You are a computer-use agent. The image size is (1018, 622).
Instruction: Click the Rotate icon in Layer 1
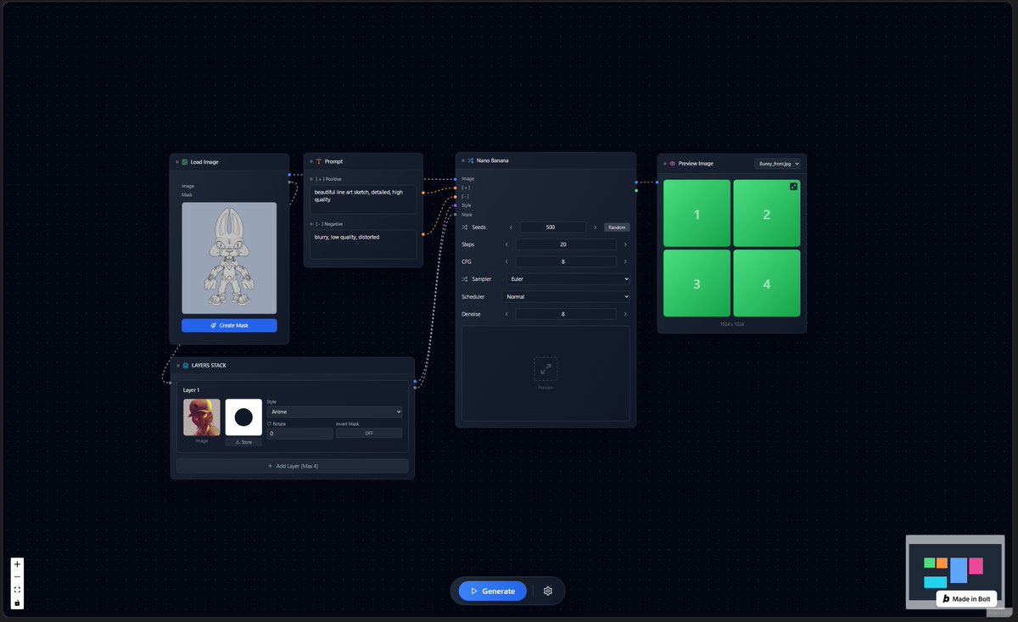[x=269, y=423]
